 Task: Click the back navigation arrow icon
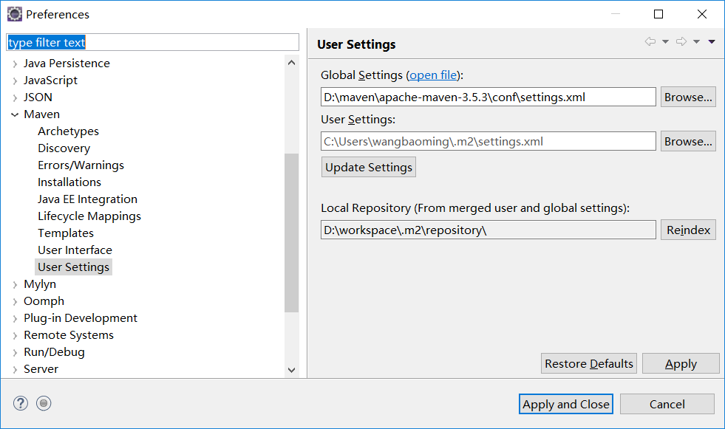click(x=650, y=41)
